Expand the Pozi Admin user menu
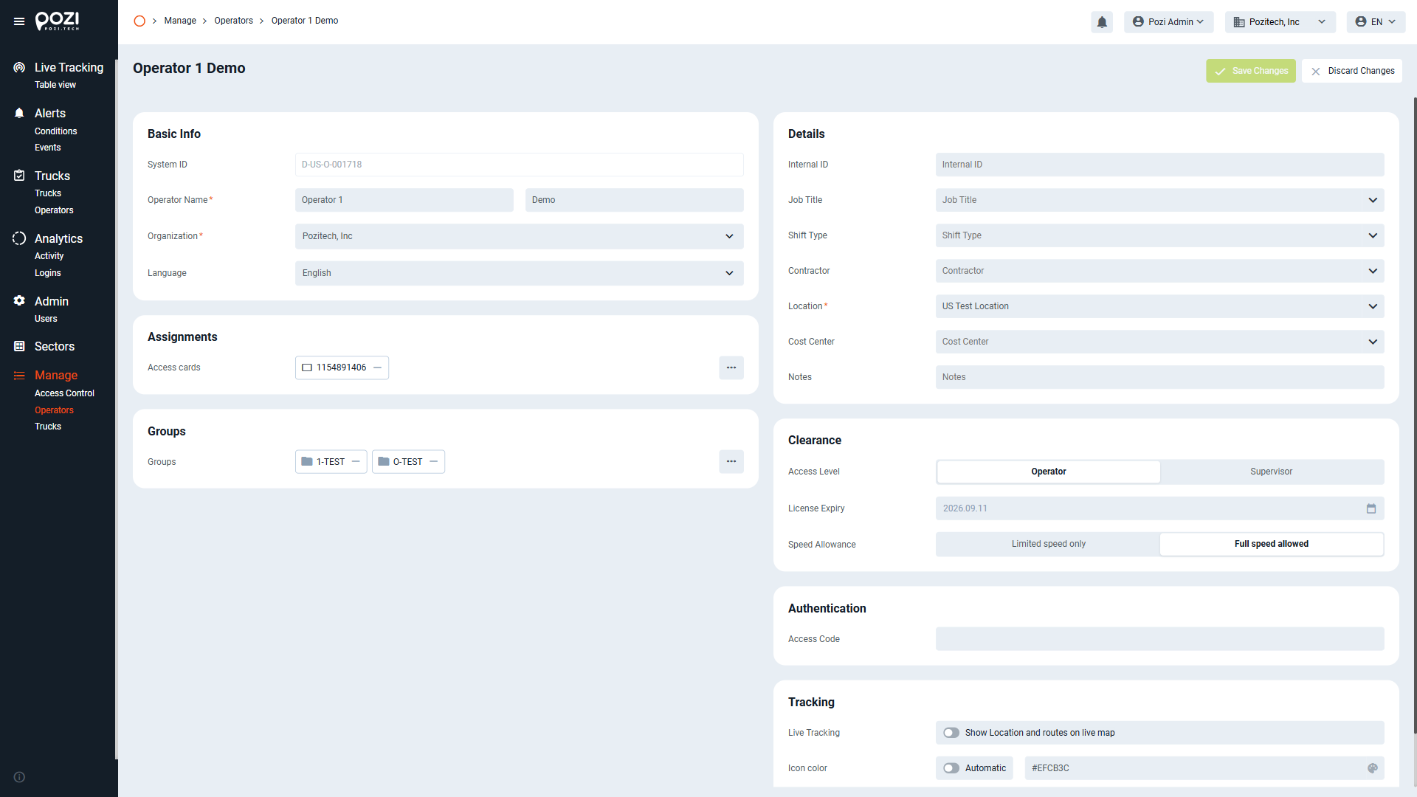Image resolution: width=1417 pixels, height=797 pixels. point(1169,22)
